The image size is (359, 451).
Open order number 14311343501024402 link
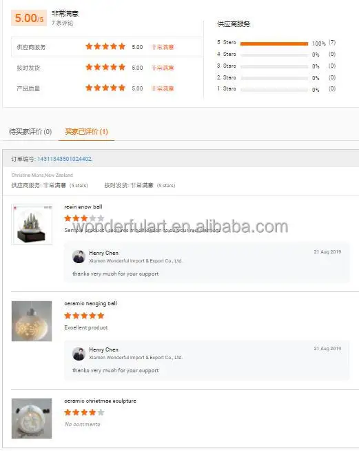(x=64, y=159)
